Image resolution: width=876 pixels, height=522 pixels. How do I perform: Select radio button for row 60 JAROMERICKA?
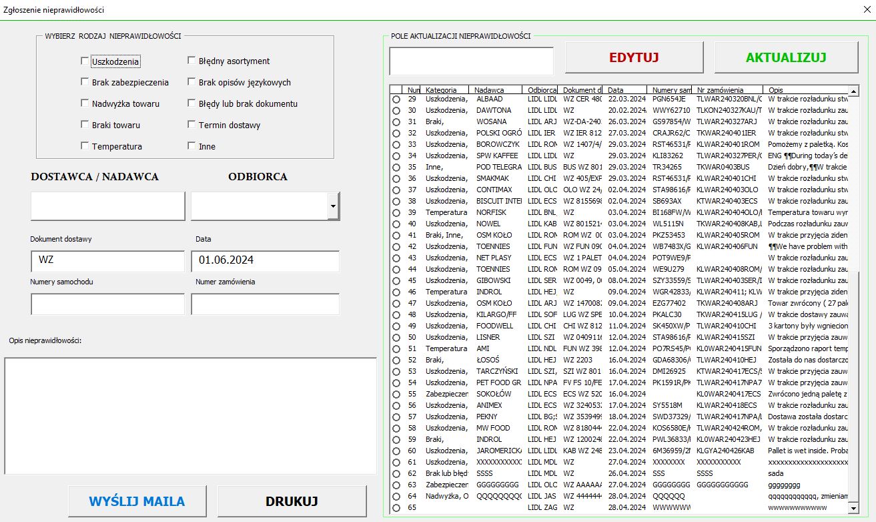(x=396, y=451)
